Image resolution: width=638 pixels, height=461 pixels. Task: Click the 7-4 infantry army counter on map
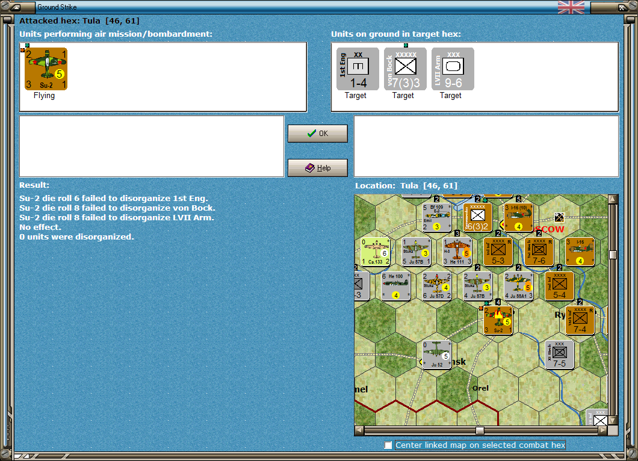(x=580, y=320)
